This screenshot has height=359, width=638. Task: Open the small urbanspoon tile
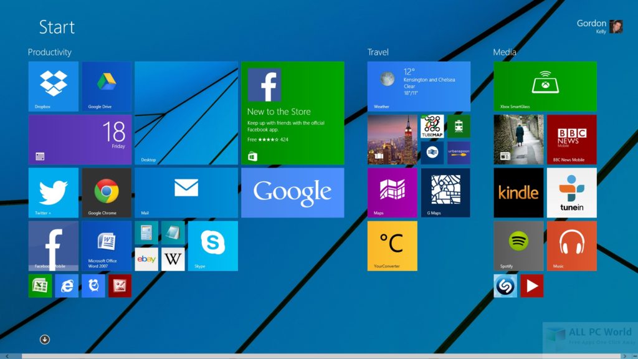[x=459, y=153]
